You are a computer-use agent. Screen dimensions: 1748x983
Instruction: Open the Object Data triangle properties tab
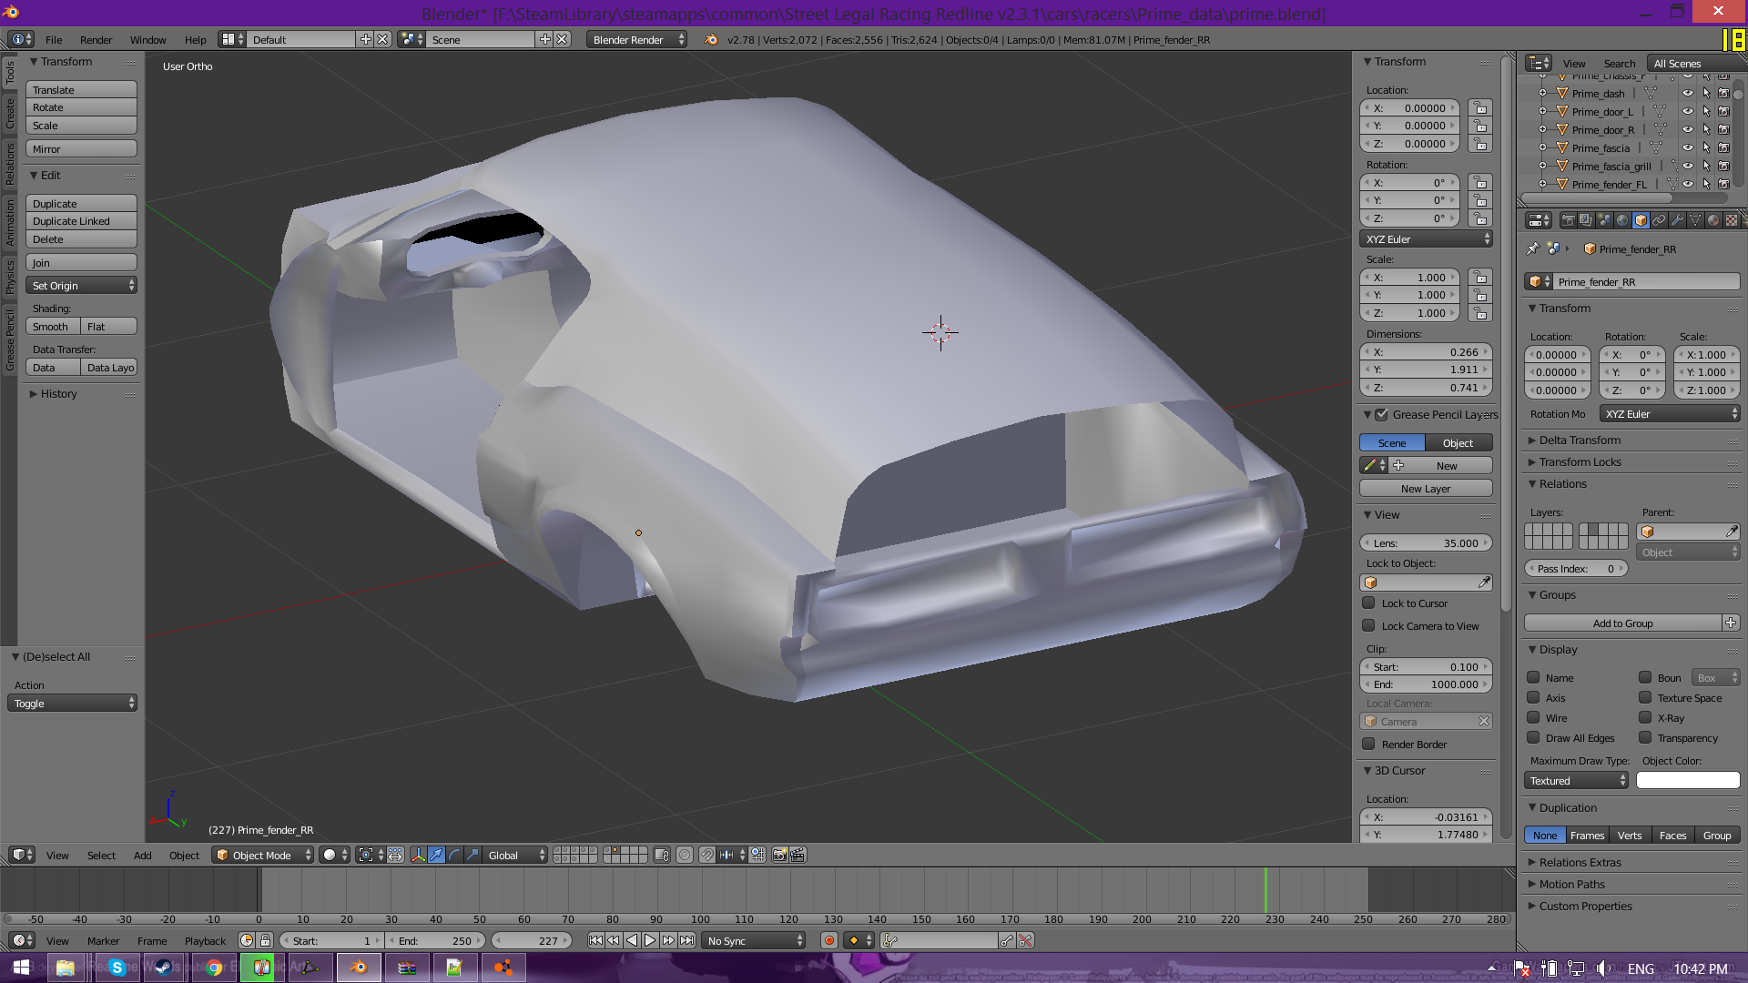point(1695,220)
